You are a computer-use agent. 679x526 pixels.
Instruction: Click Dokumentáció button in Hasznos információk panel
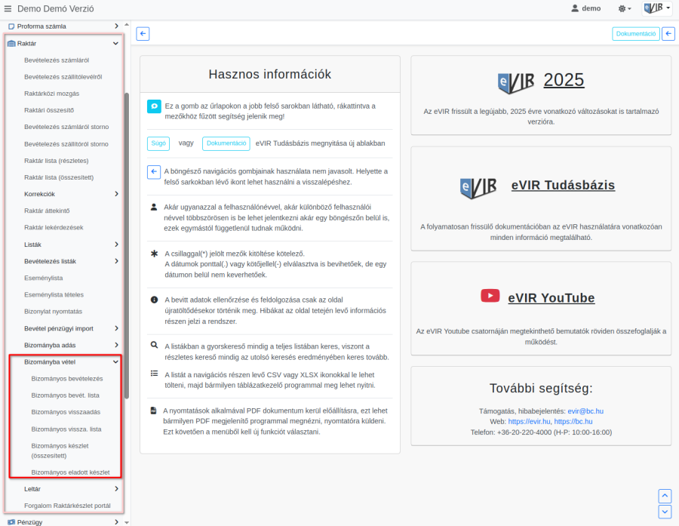tap(226, 143)
